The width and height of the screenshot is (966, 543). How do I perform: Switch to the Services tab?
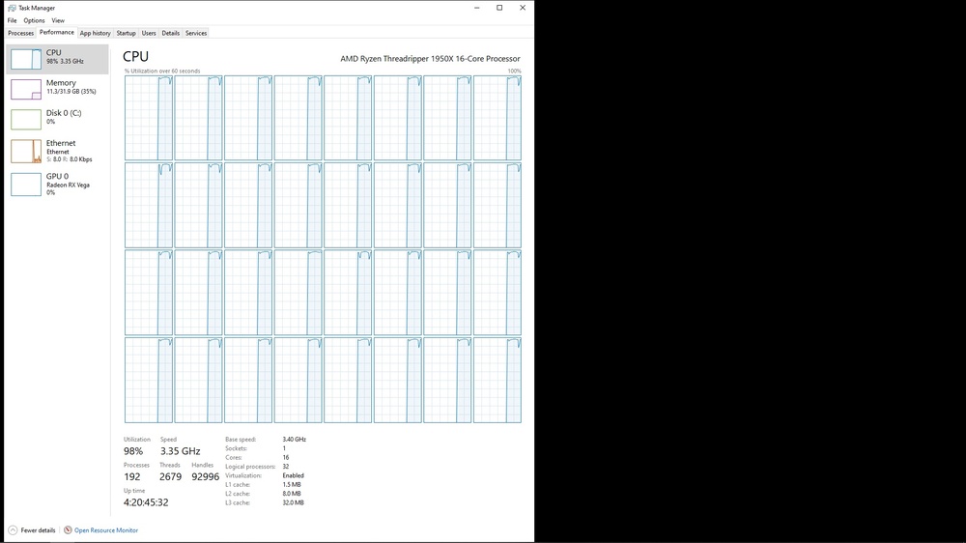(196, 33)
